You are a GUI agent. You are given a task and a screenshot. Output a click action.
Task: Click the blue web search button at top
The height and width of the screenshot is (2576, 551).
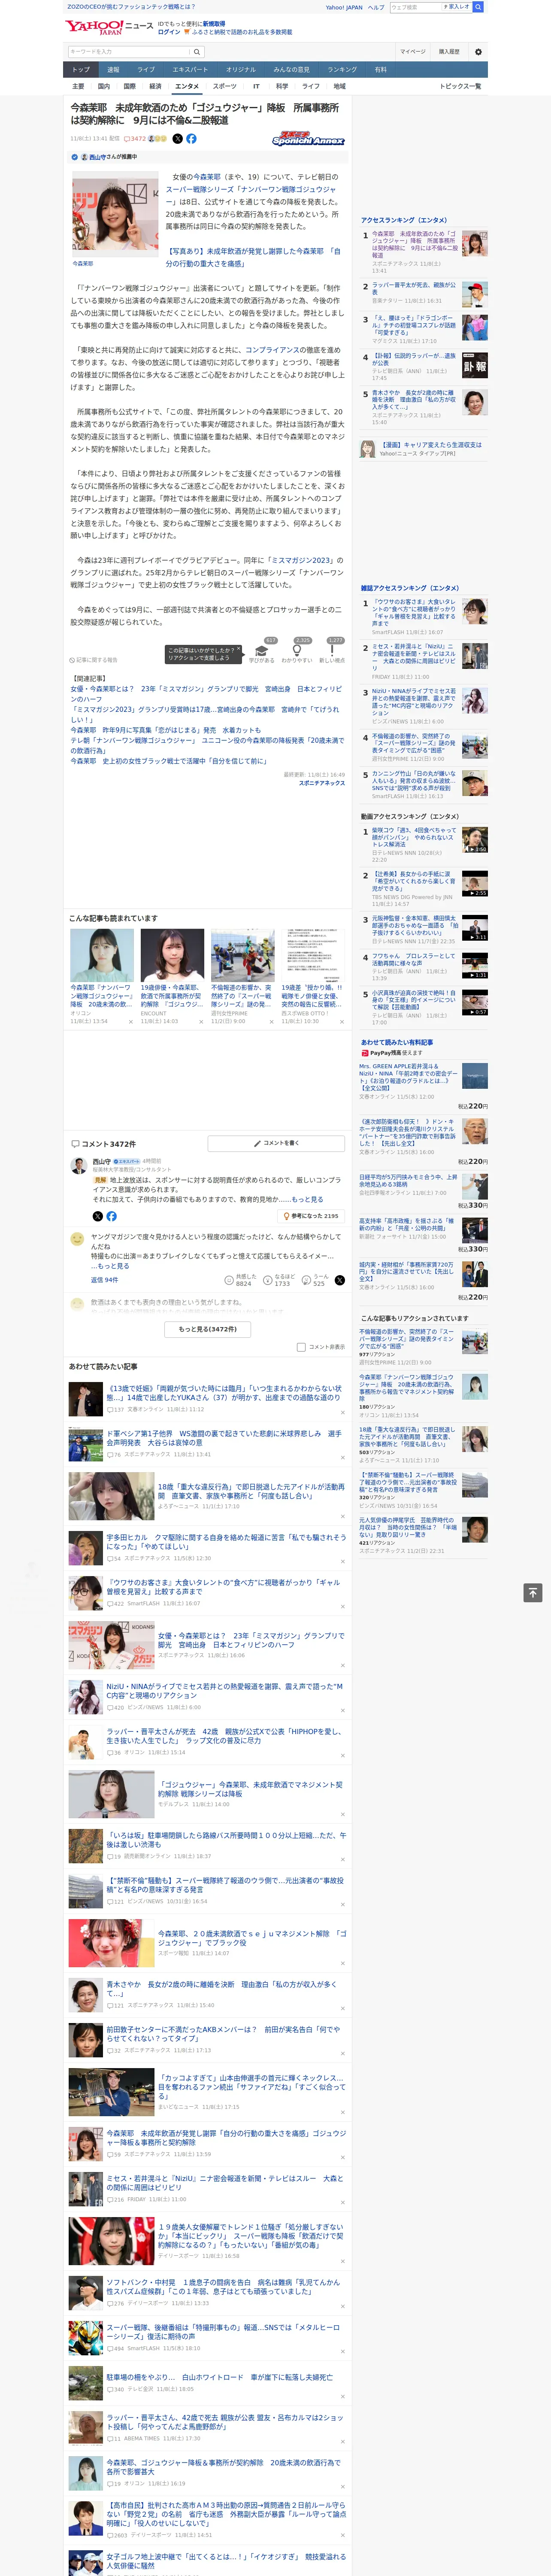tap(478, 7)
